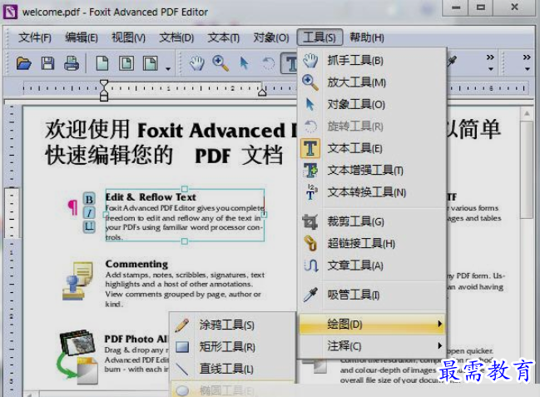Viewport: 540px width, 397px height.
Task: Click the hourglass indent marker on ruler
Action: [x=104, y=90]
